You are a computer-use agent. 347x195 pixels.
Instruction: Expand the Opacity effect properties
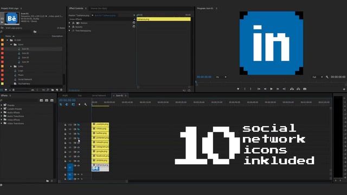tap(69, 27)
